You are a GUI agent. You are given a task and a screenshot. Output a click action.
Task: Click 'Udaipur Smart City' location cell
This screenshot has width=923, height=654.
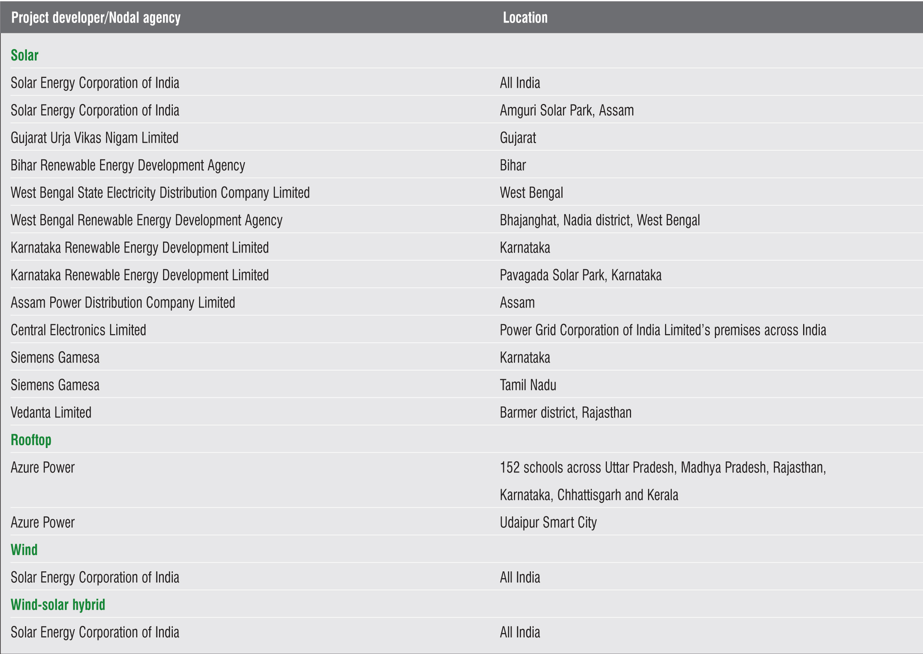point(548,522)
